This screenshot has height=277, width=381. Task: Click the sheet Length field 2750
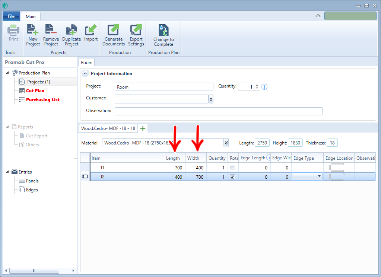pos(262,143)
